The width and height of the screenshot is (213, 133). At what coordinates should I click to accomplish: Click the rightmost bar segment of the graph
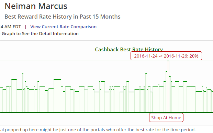point(212,102)
